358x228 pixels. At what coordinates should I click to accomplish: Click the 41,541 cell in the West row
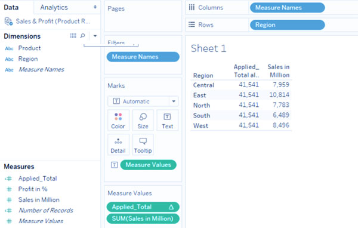(x=249, y=125)
